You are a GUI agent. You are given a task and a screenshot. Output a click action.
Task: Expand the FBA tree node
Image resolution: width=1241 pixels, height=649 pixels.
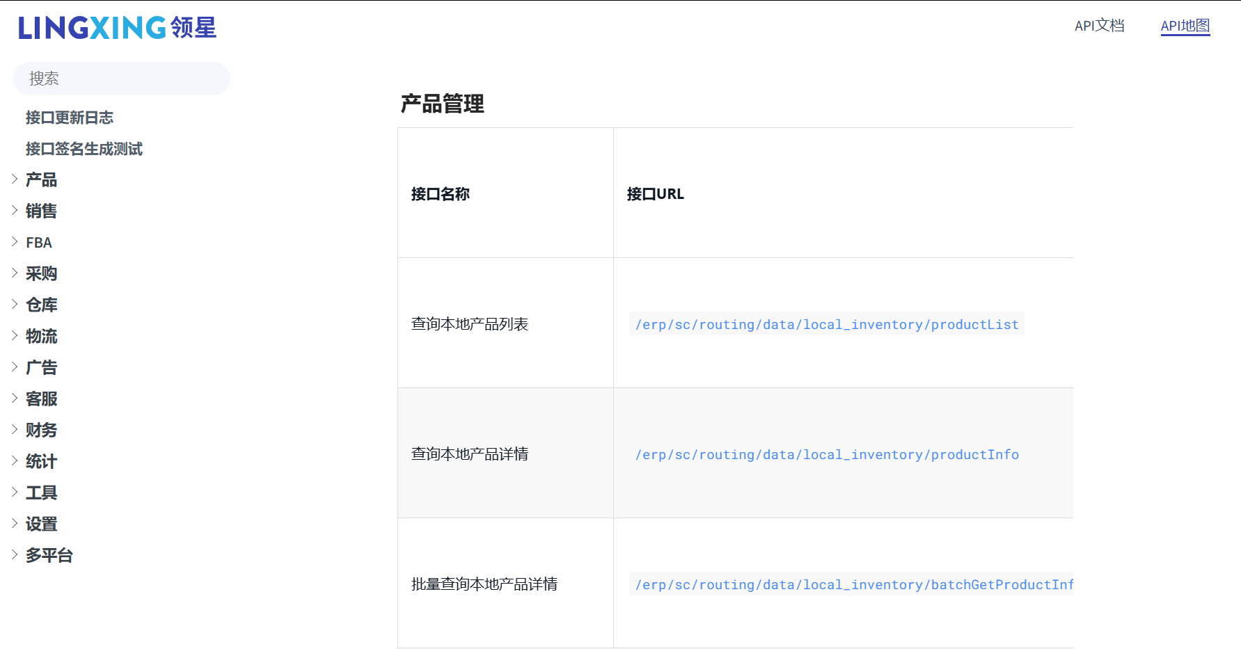(15, 242)
